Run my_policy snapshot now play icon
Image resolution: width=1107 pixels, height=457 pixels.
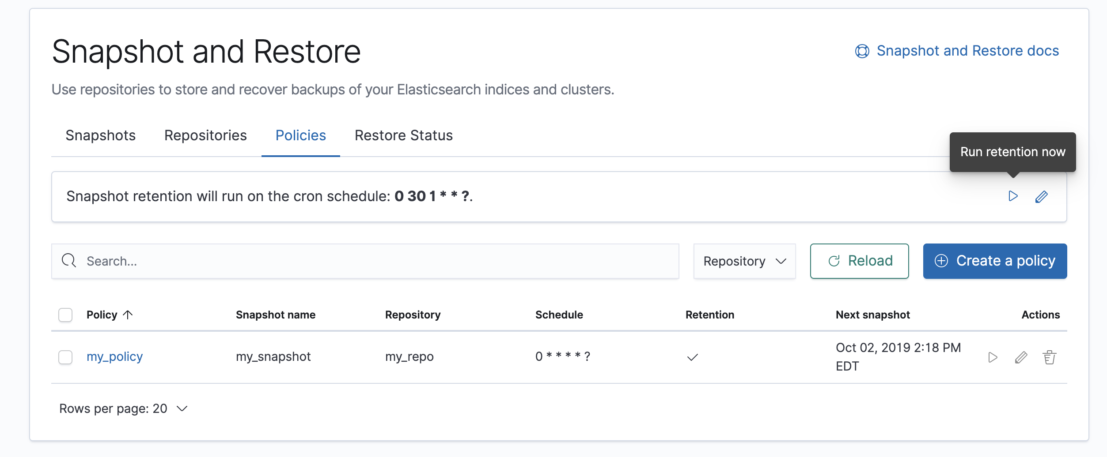[x=993, y=357]
